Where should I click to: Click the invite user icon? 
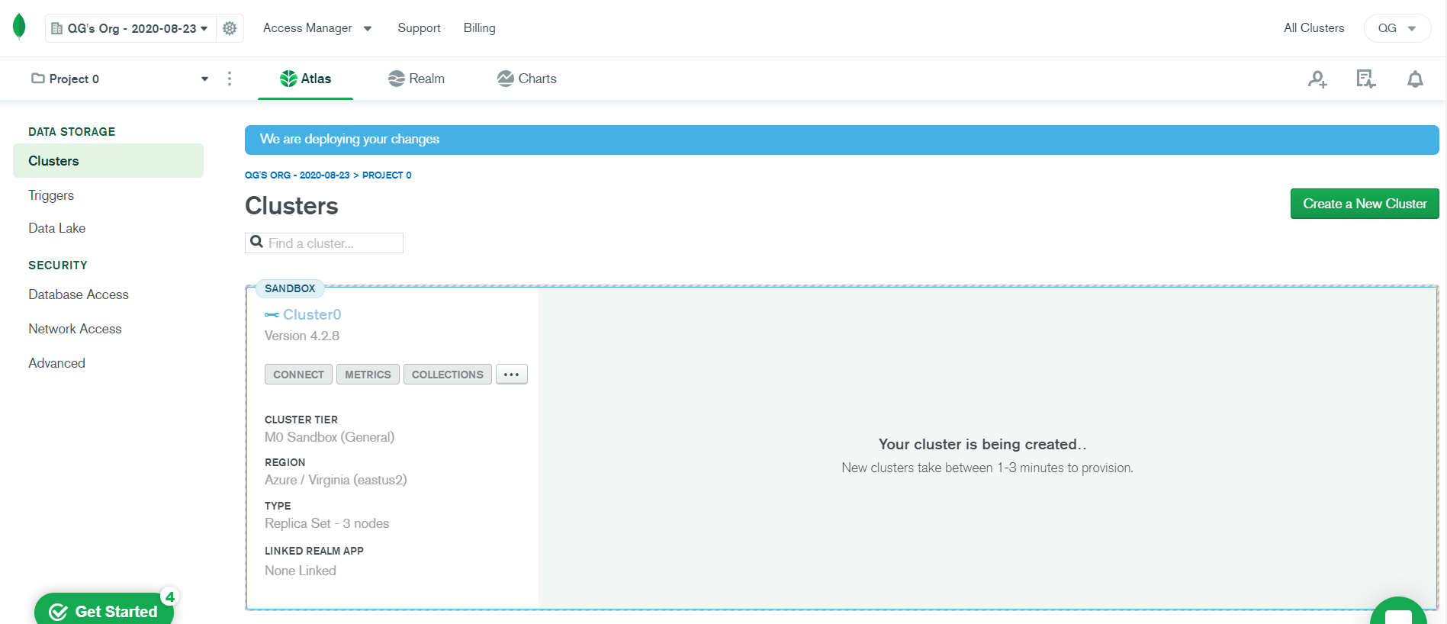[1317, 79]
